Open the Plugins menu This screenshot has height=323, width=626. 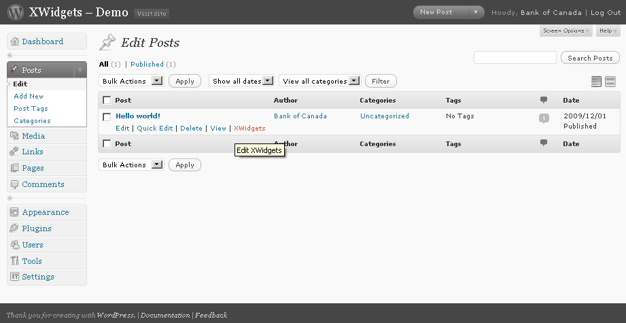36,228
